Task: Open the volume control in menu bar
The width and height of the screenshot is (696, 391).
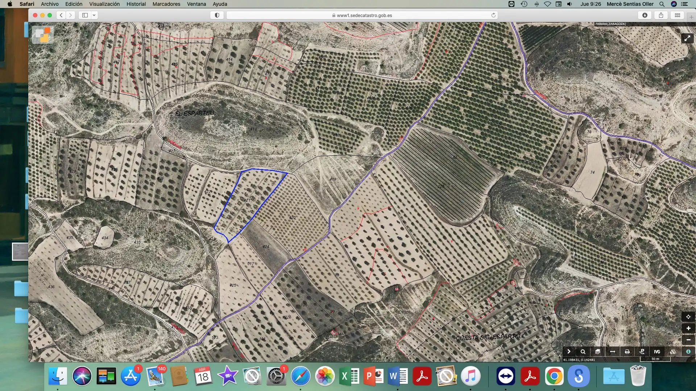Action: 570,4
